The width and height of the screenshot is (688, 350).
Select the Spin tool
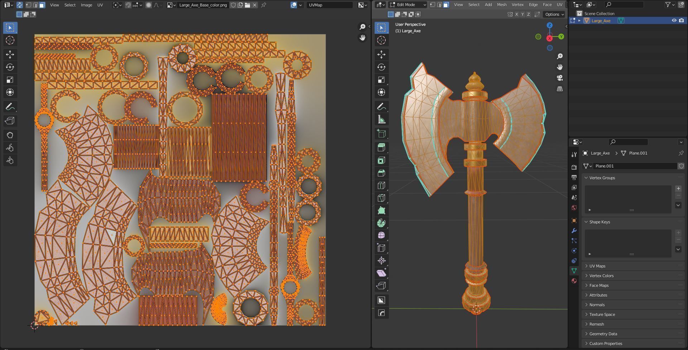click(x=381, y=223)
